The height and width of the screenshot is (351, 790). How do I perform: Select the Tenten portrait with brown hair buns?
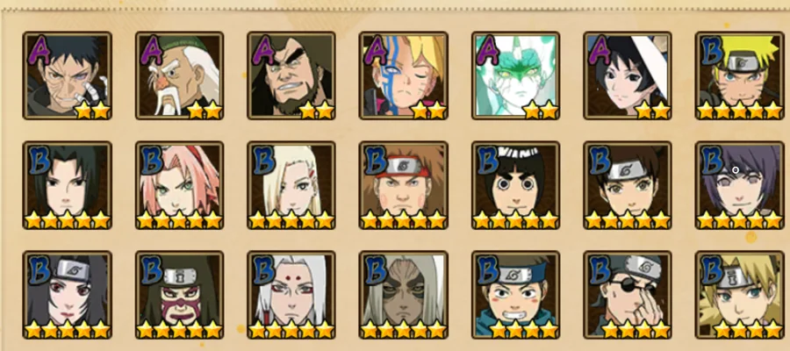(x=628, y=185)
